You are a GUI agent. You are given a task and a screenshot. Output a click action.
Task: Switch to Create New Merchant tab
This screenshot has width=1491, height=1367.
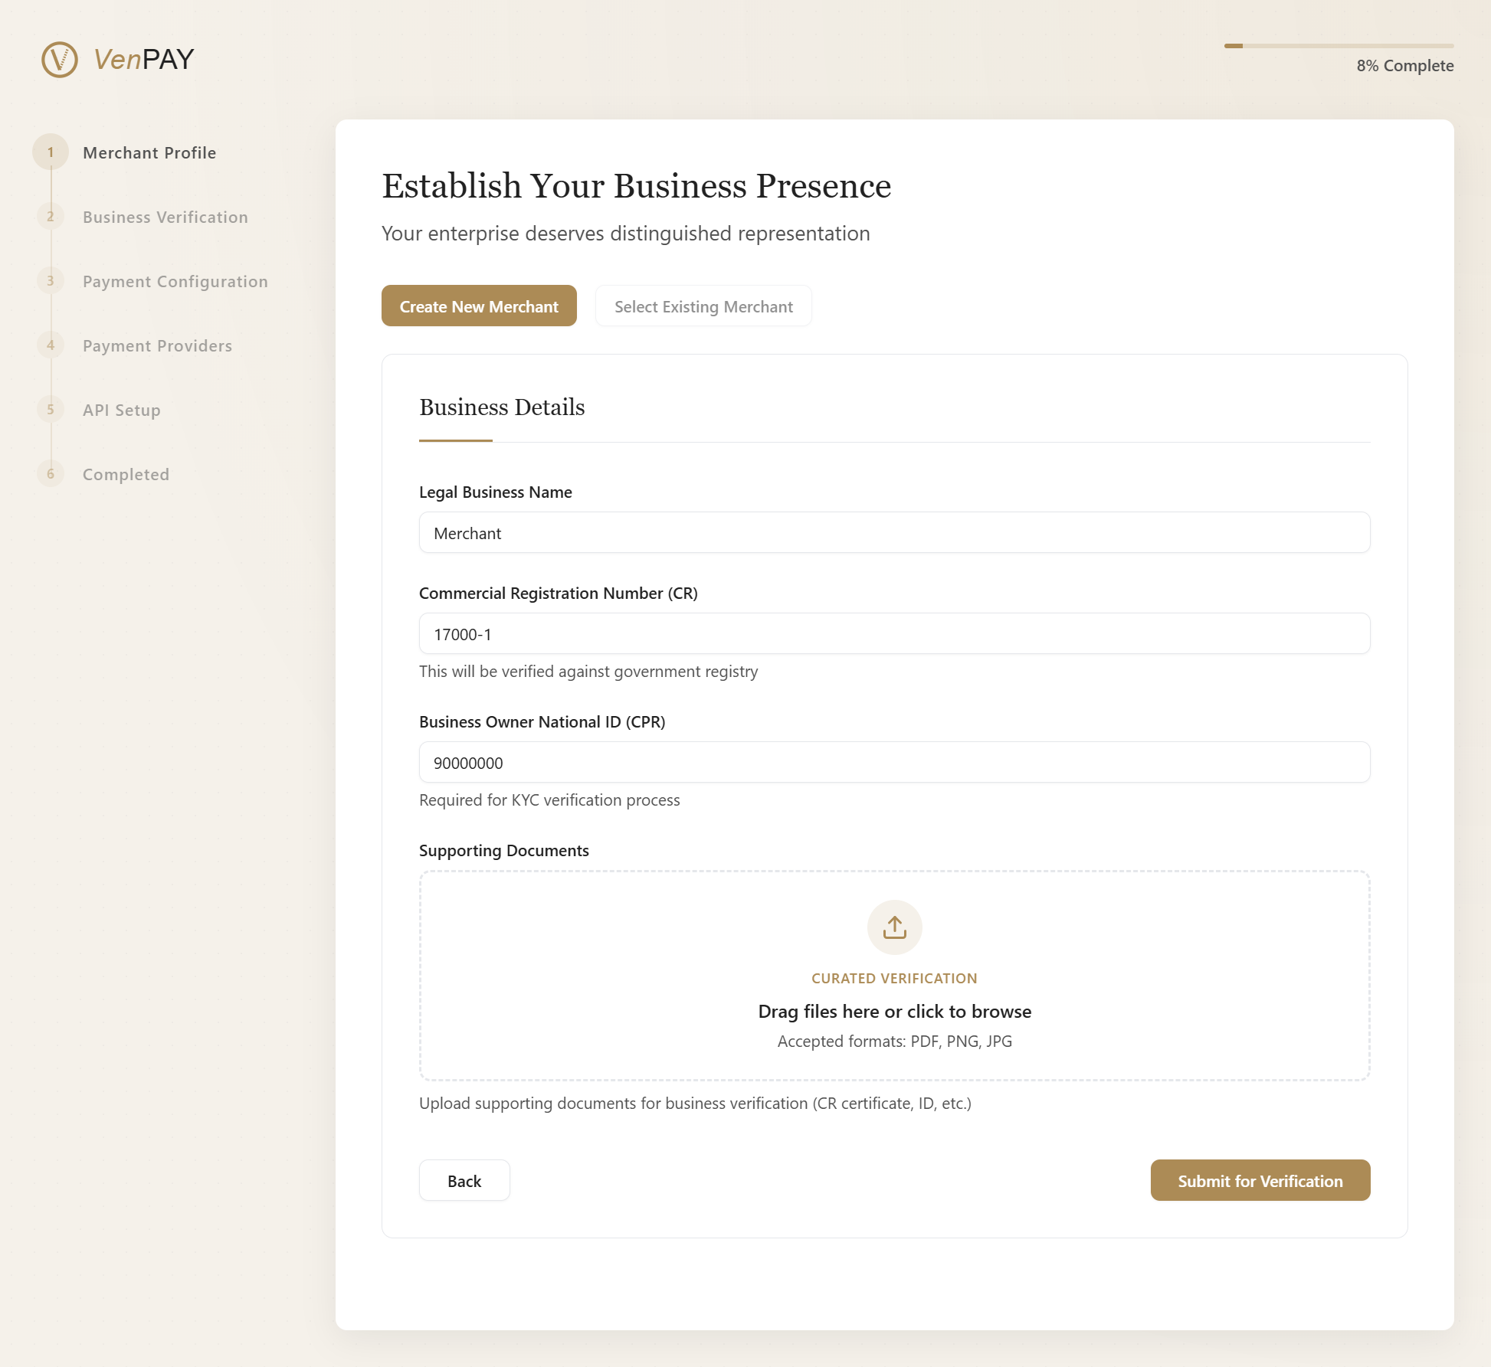(479, 306)
